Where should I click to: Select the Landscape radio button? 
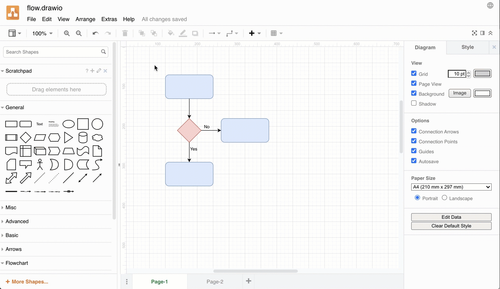click(x=444, y=197)
